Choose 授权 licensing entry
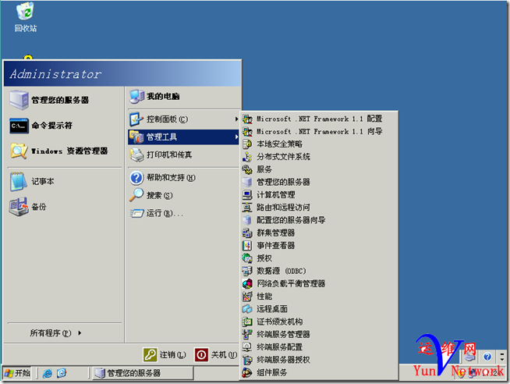This screenshot has width=510, height=384. (x=320, y=258)
